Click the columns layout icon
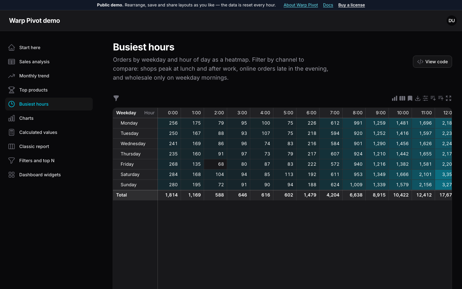 click(402, 98)
